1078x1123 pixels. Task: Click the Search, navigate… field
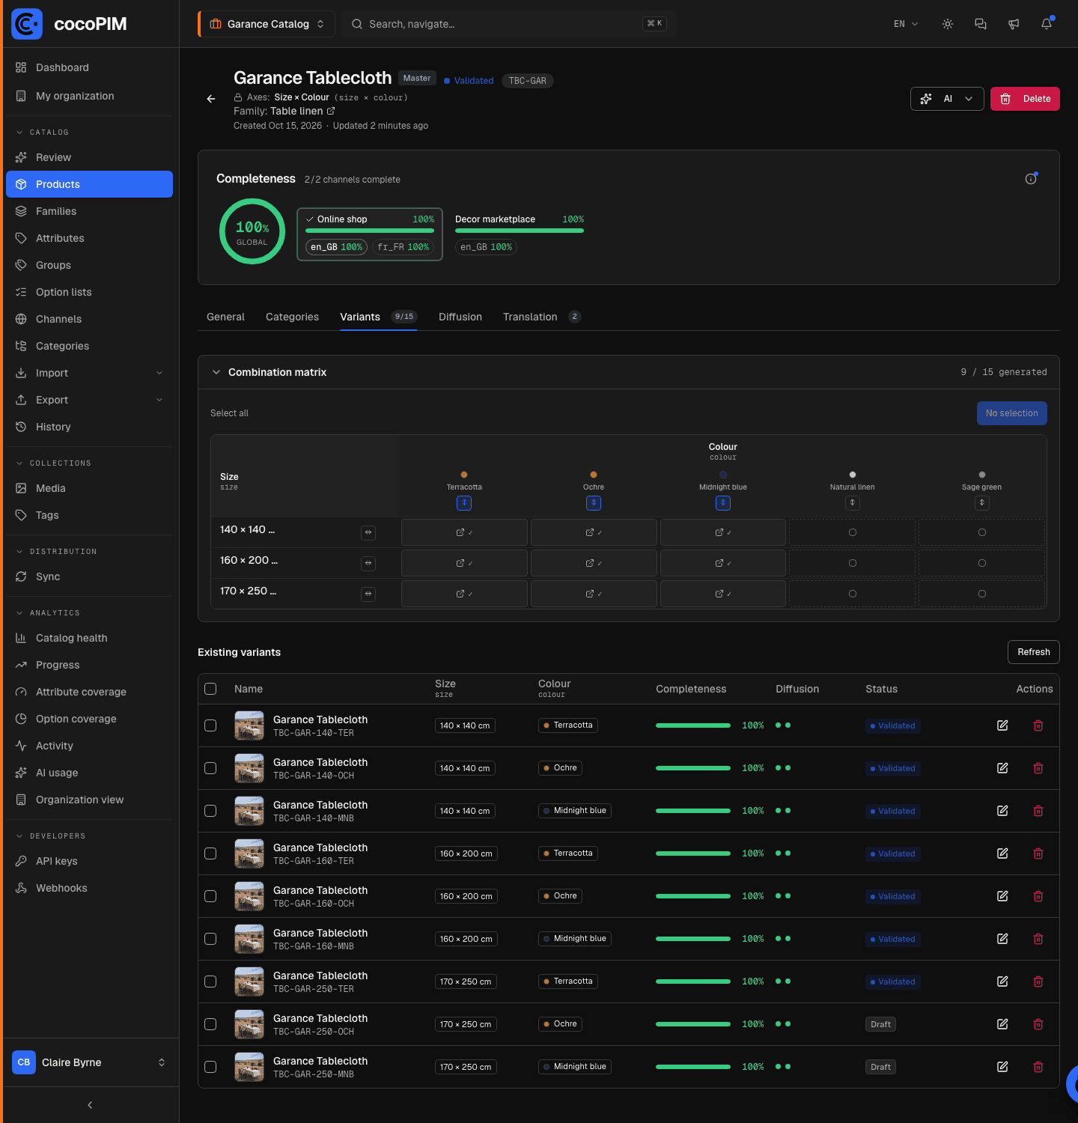[x=509, y=24]
